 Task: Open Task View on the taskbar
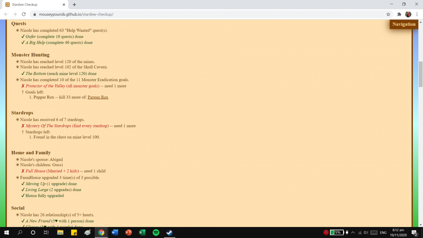pyautogui.click(x=46, y=233)
